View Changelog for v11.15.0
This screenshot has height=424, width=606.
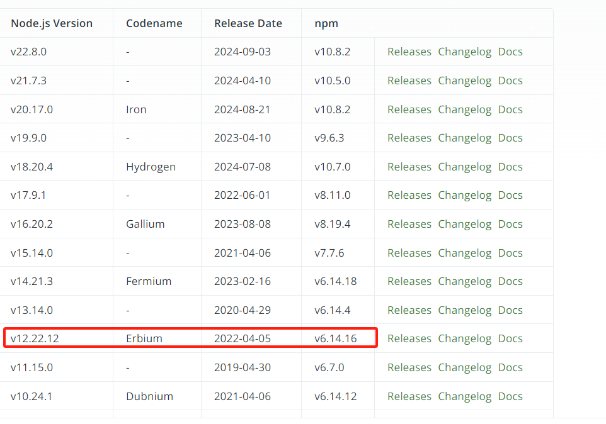[464, 367]
